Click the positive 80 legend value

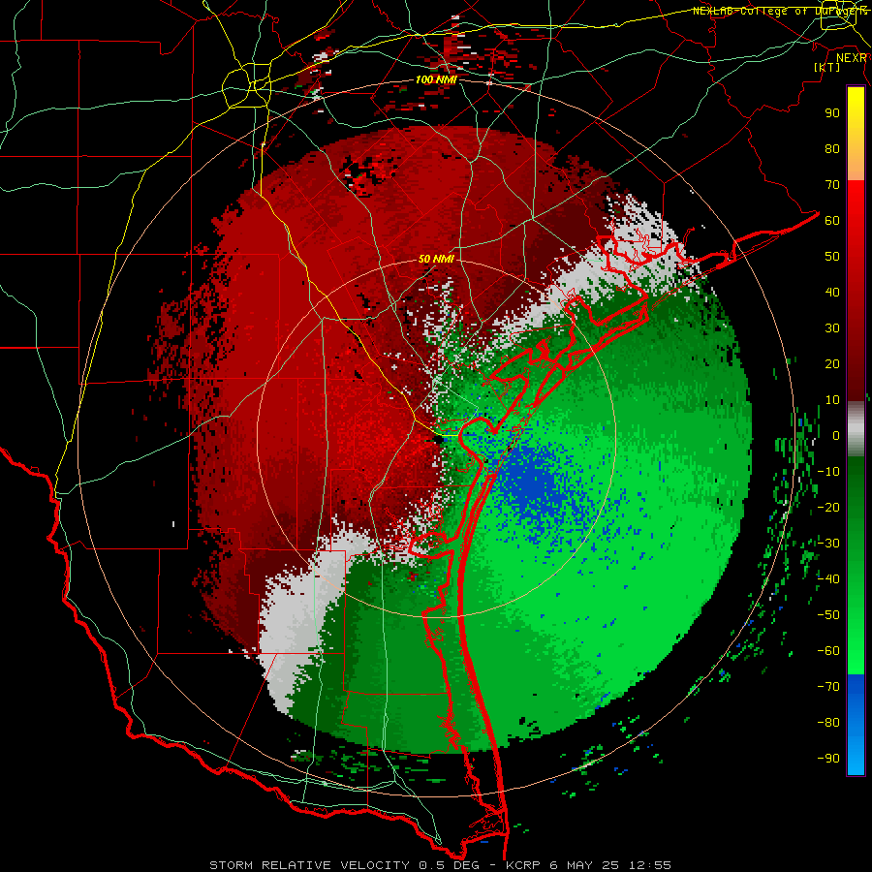tap(832, 148)
